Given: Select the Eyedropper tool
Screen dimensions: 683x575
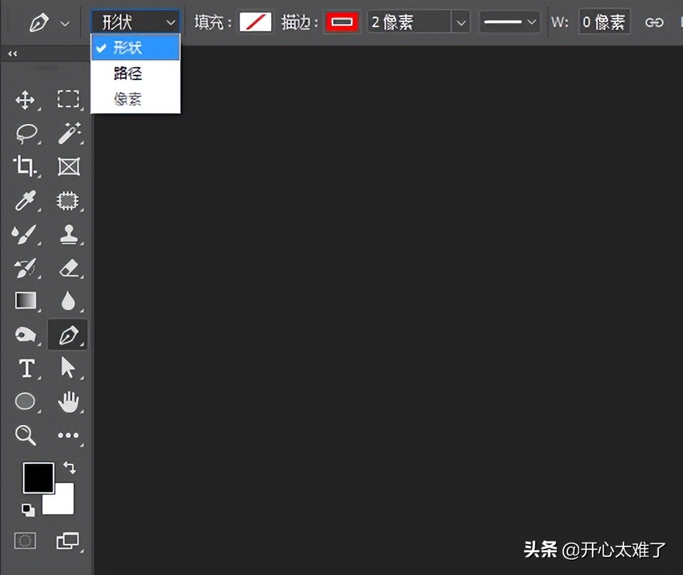Looking at the screenshot, I should 25,201.
